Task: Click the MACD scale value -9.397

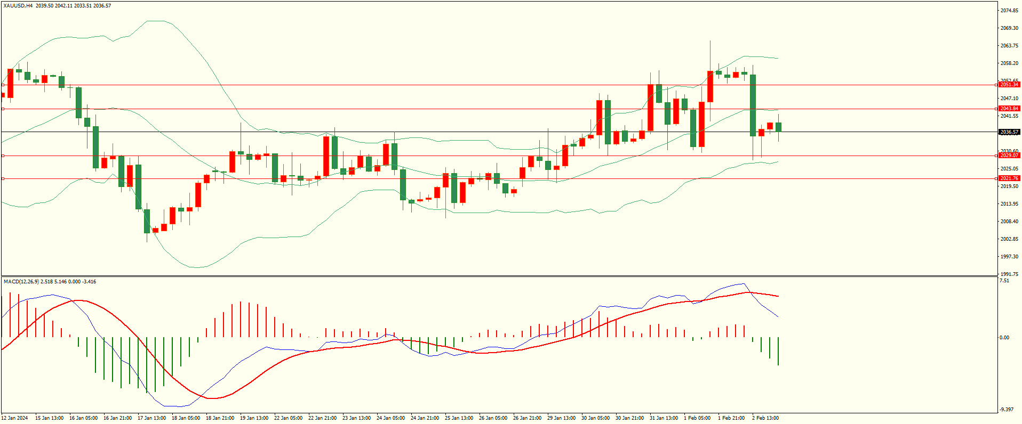Action: [x=1007, y=410]
